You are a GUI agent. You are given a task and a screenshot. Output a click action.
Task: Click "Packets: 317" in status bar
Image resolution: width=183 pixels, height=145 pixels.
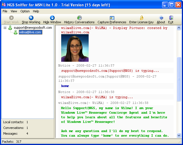(x=12, y=142)
